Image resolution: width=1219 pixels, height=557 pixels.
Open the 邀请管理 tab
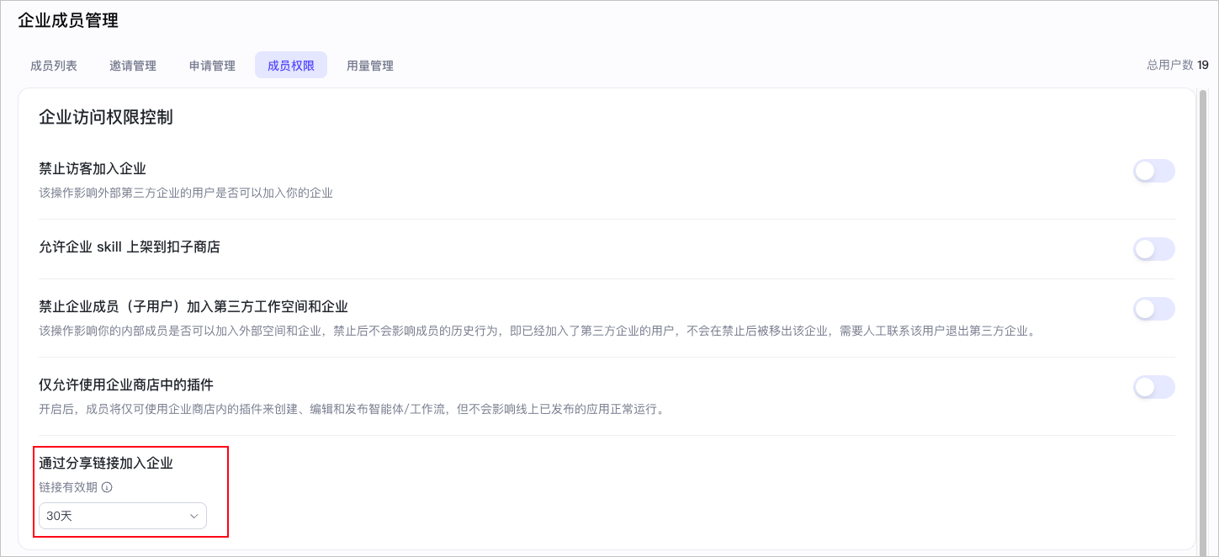(x=133, y=66)
